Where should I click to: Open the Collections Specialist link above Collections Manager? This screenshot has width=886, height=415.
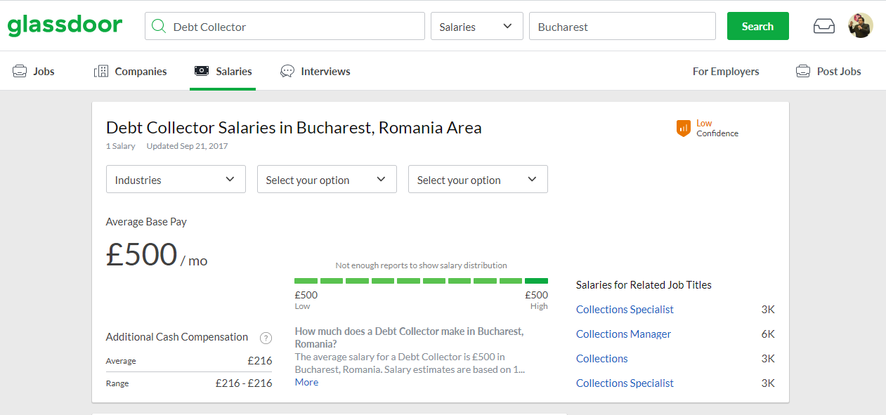point(625,310)
